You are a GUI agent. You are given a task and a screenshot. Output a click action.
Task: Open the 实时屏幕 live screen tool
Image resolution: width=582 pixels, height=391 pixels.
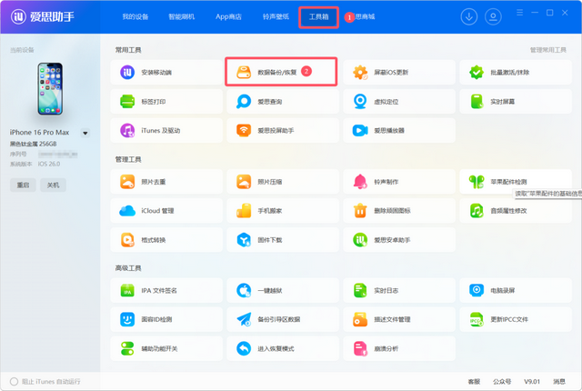pos(516,101)
